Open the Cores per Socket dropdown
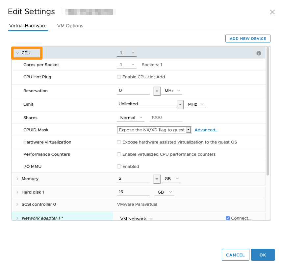The width and height of the screenshot is (282, 267). click(126, 65)
